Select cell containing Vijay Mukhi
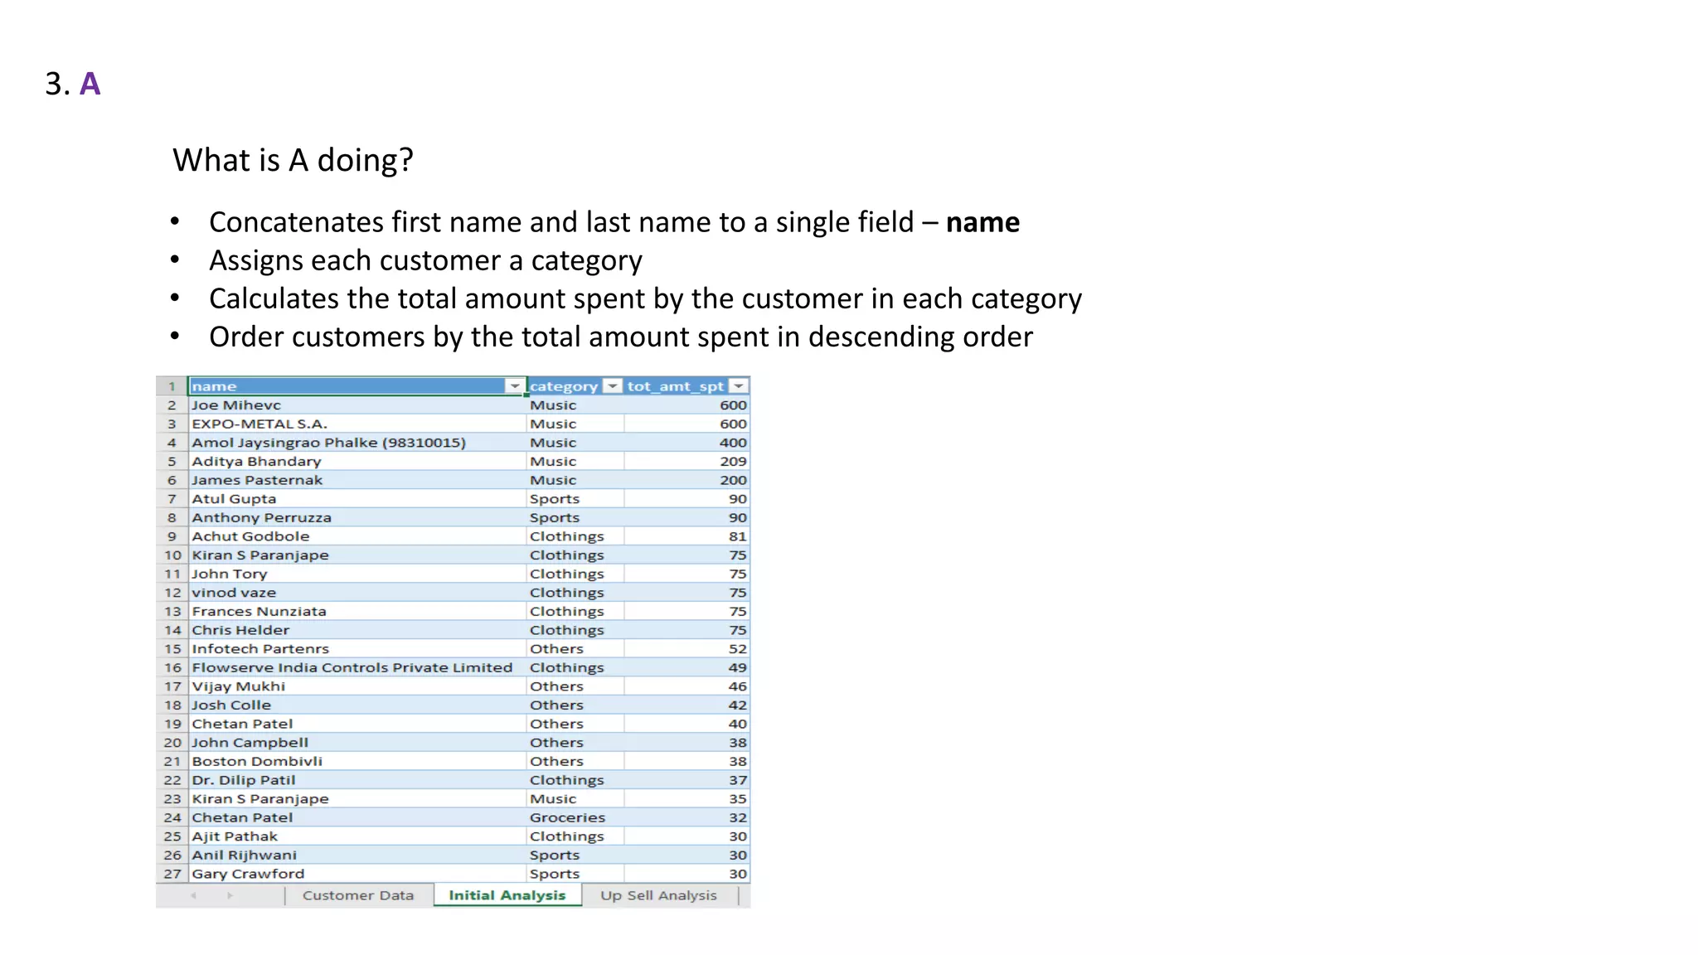The height and width of the screenshot is (955, 1698). pyautogui.click(x=357, y=686)
